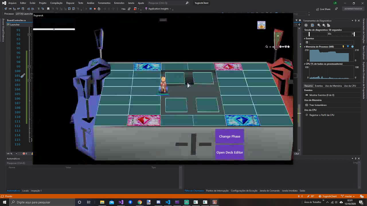Click the Change Phase button
The width and height of the screenshot is (367, 206).
(230, 136)
